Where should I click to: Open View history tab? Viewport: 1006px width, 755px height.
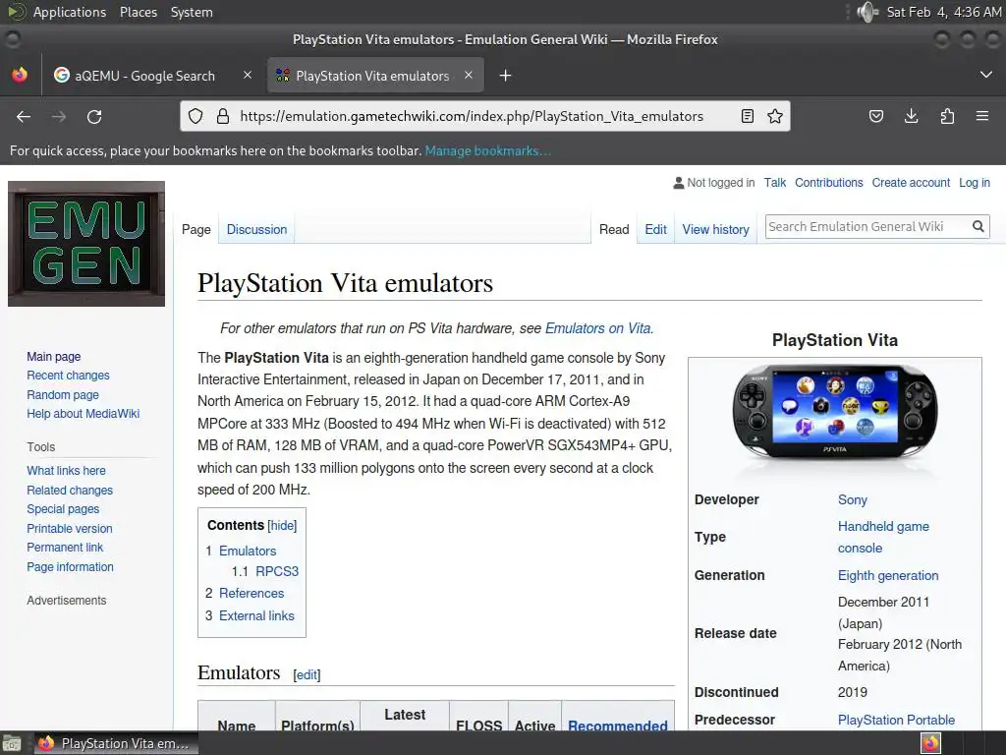click(x=715, y=229)
